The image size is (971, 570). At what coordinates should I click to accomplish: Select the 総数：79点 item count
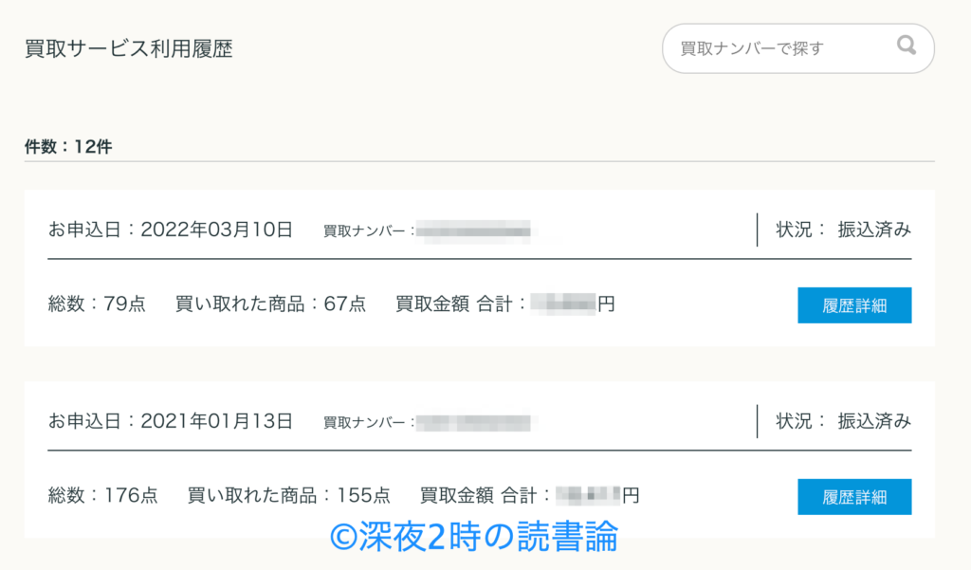point(95,303)
